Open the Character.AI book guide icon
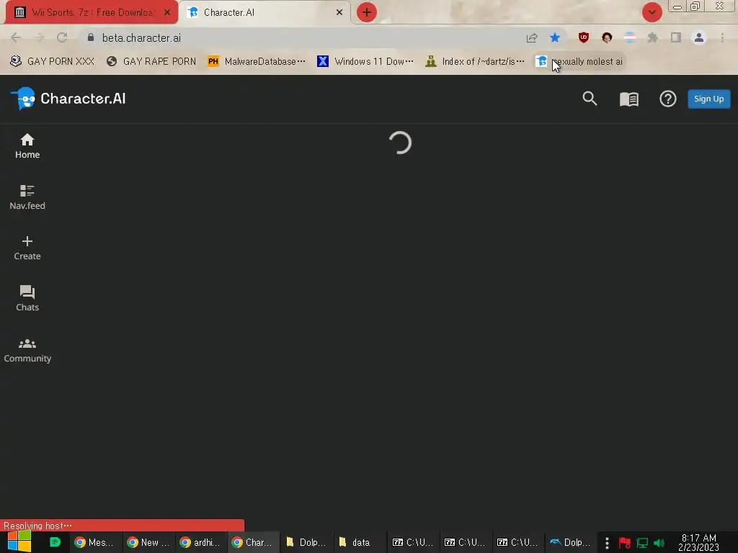Screen dimensions: 738x553 628,99
